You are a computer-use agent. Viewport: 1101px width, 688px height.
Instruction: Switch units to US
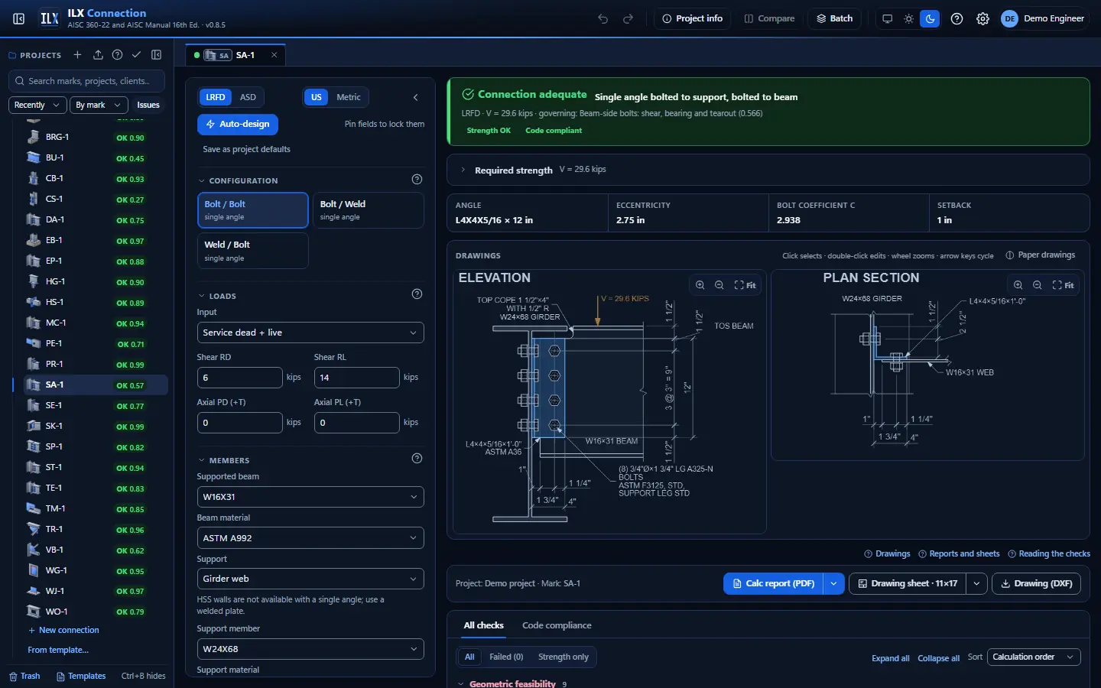coord(317,97)
